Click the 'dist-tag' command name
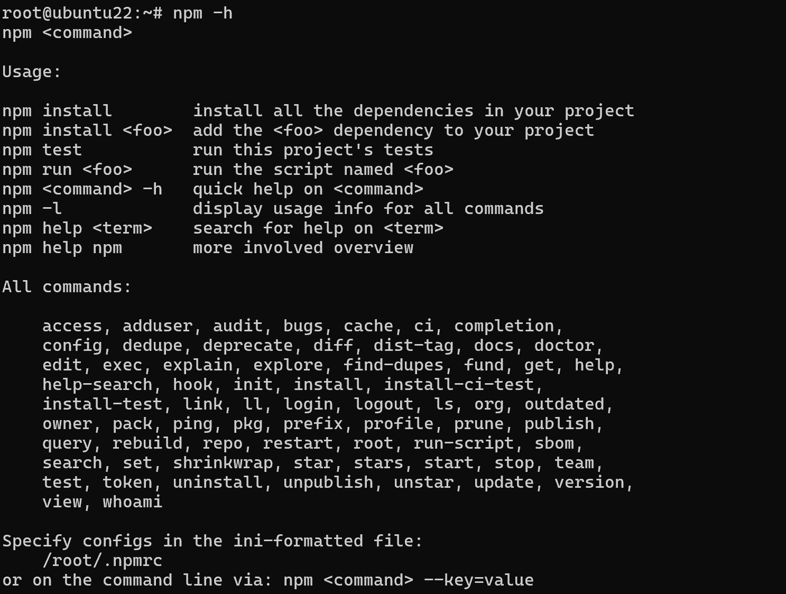Image resolution: width=786 pixels, height=594 pixels. (x=414, y=346)
